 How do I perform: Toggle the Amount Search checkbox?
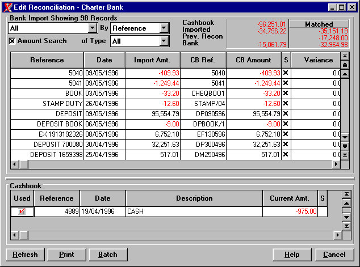tap(12, 41)
